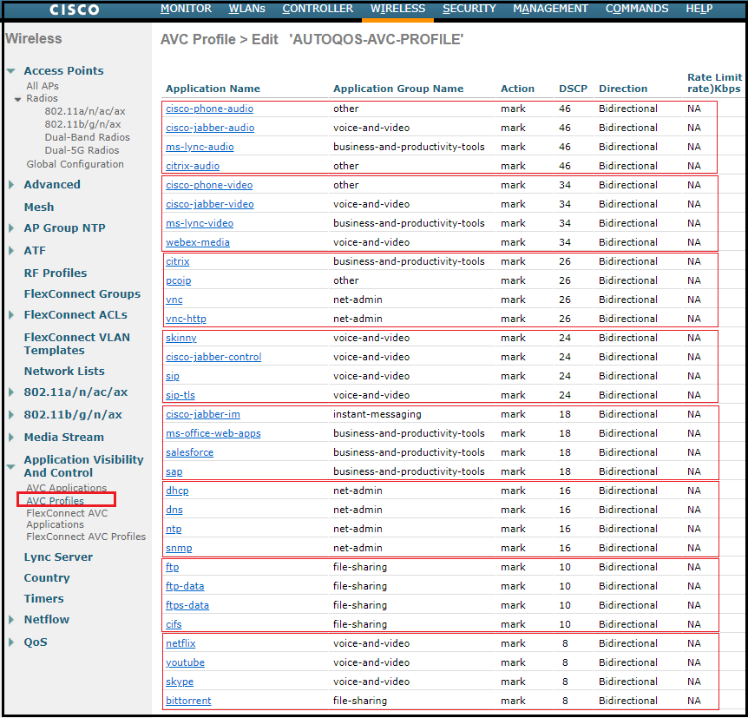This screenshot has height=718, width=748.
Task: Open the MONITOR menu
Action: pyautogui.click(x=186, y=9)
